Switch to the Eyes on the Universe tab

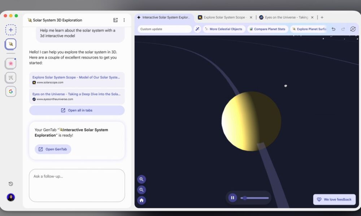pyautogui.click(x=285, y=17)
